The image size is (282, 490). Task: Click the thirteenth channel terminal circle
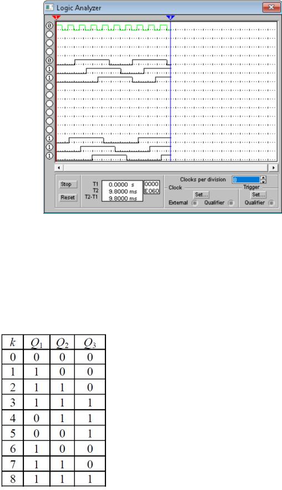point(49,130)
